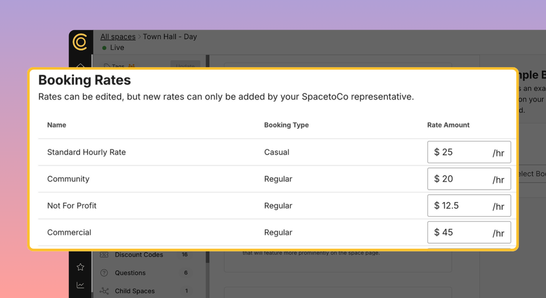The image size is (546, 298).
Task: Edit the Community rate amount field
Action: tap(469, 179)
